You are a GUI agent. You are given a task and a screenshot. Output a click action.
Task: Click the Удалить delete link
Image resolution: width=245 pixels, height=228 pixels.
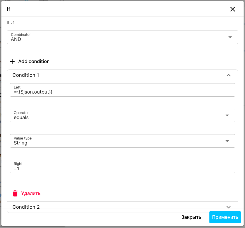[x=31, y=193]
